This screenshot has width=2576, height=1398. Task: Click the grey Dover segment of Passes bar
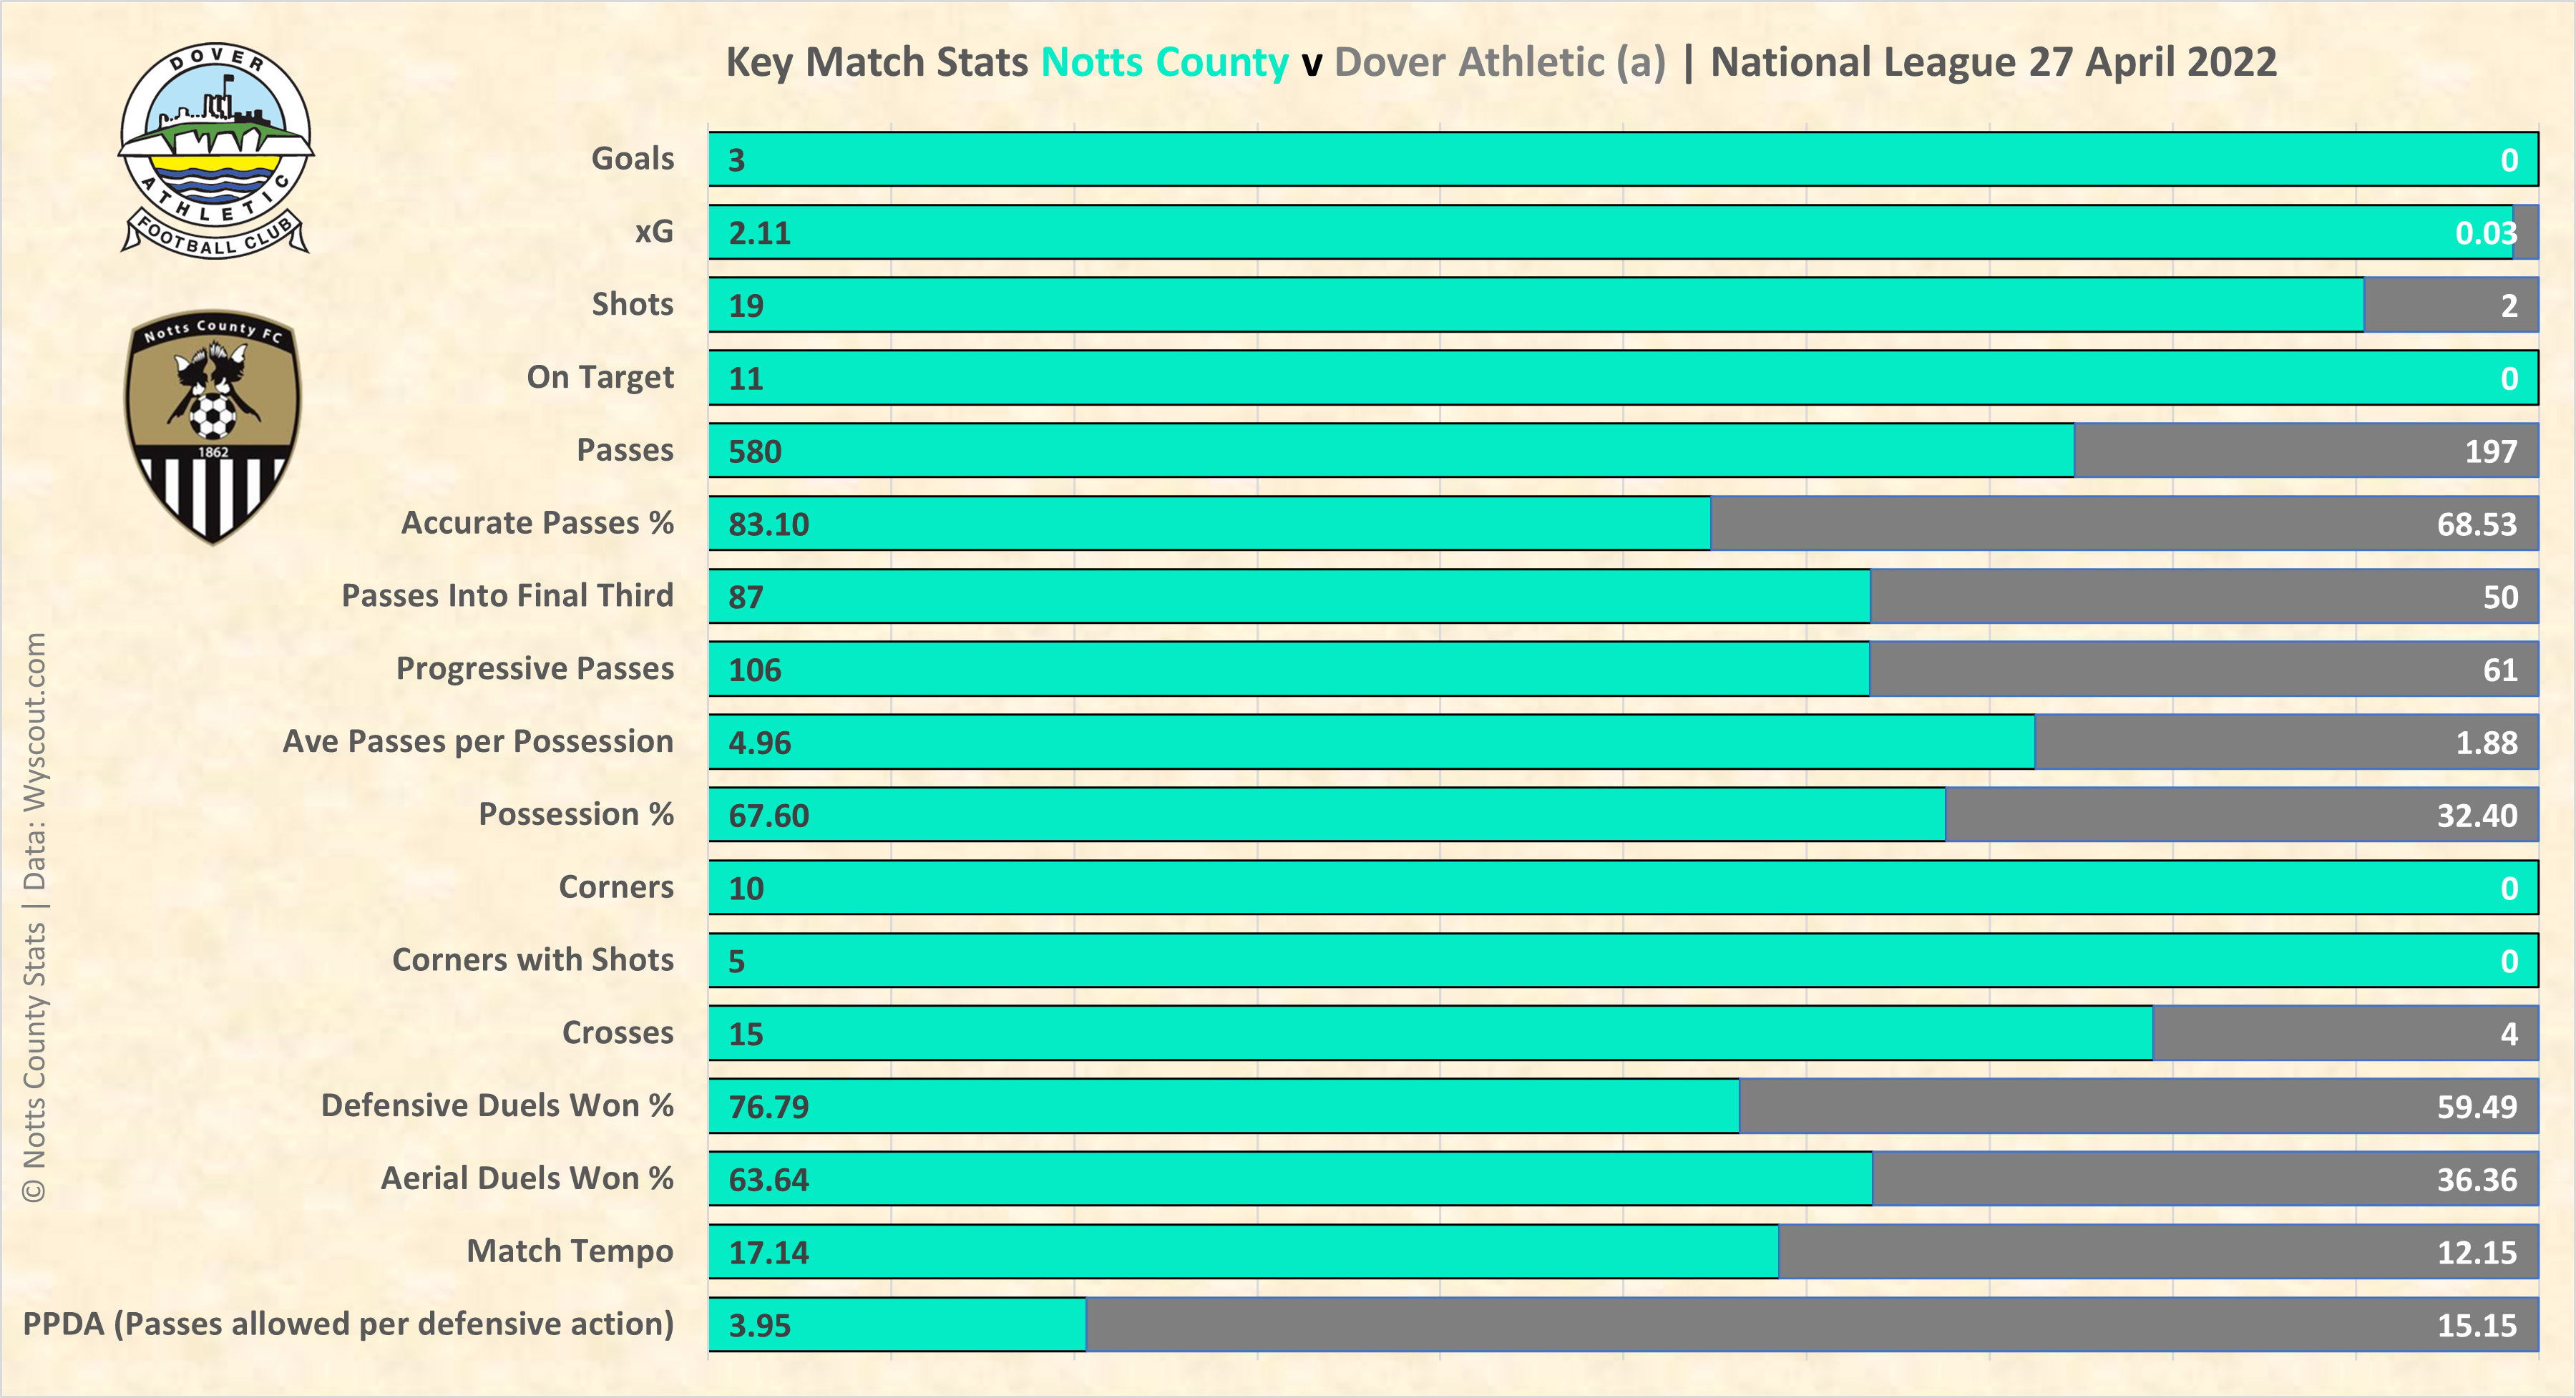coord(2304,451)
